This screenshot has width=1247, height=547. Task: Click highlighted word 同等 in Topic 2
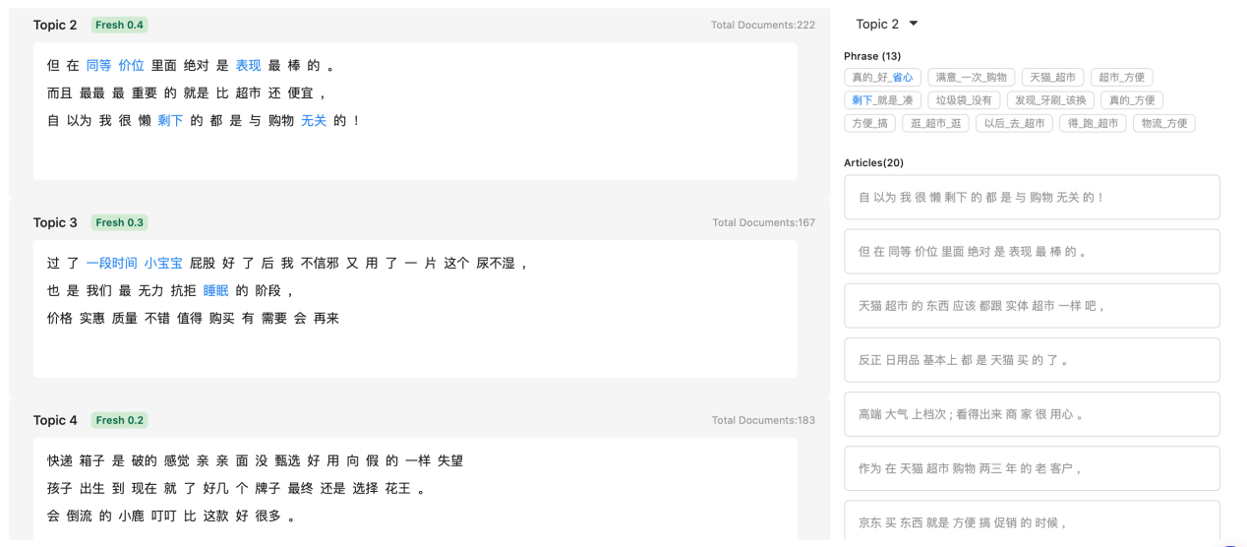98,66
